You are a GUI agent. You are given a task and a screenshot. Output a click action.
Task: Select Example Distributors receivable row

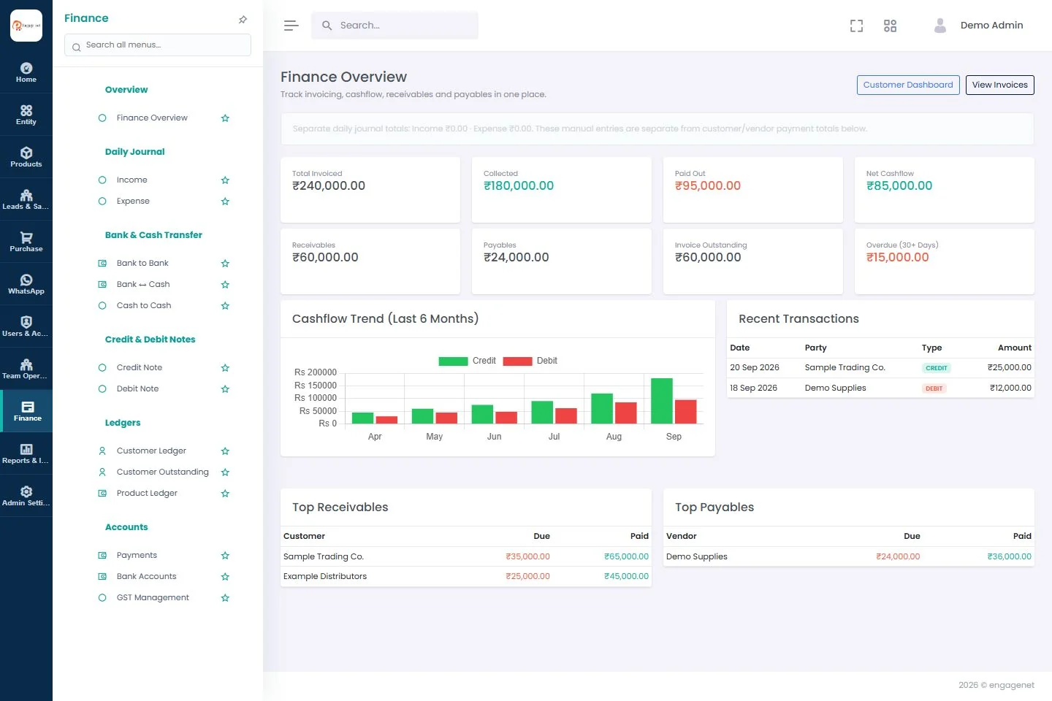click(466, 576)
